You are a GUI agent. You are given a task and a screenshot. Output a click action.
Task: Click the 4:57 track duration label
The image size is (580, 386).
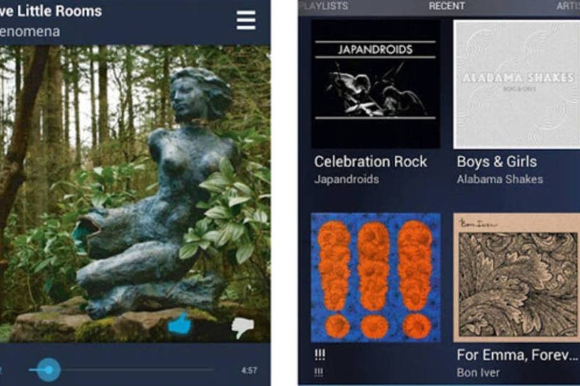249,370
